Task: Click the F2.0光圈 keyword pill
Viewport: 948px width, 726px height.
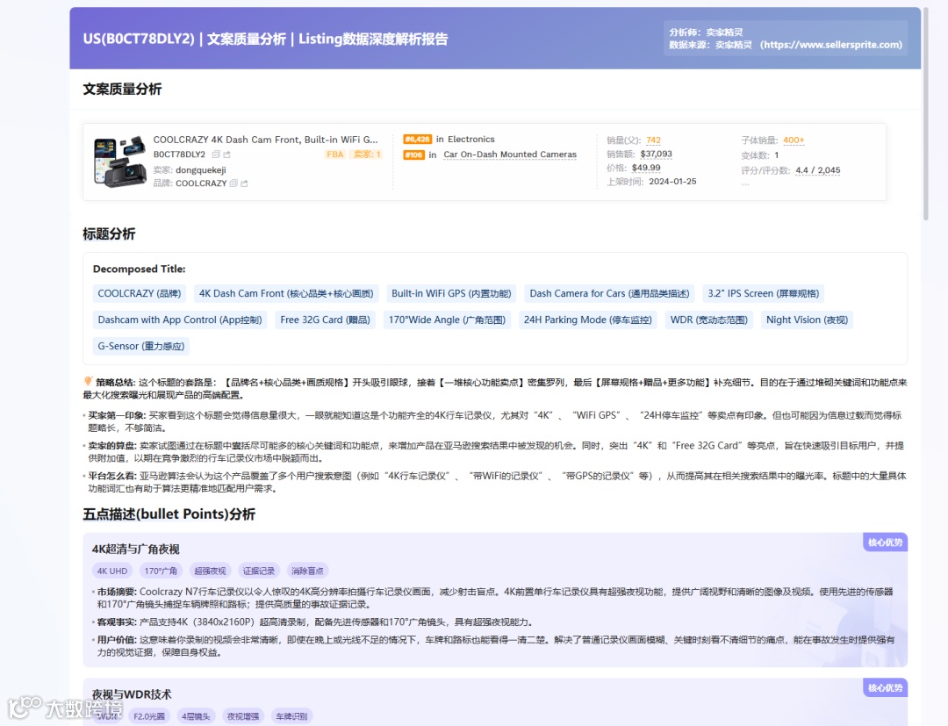Action: (148, 716)
